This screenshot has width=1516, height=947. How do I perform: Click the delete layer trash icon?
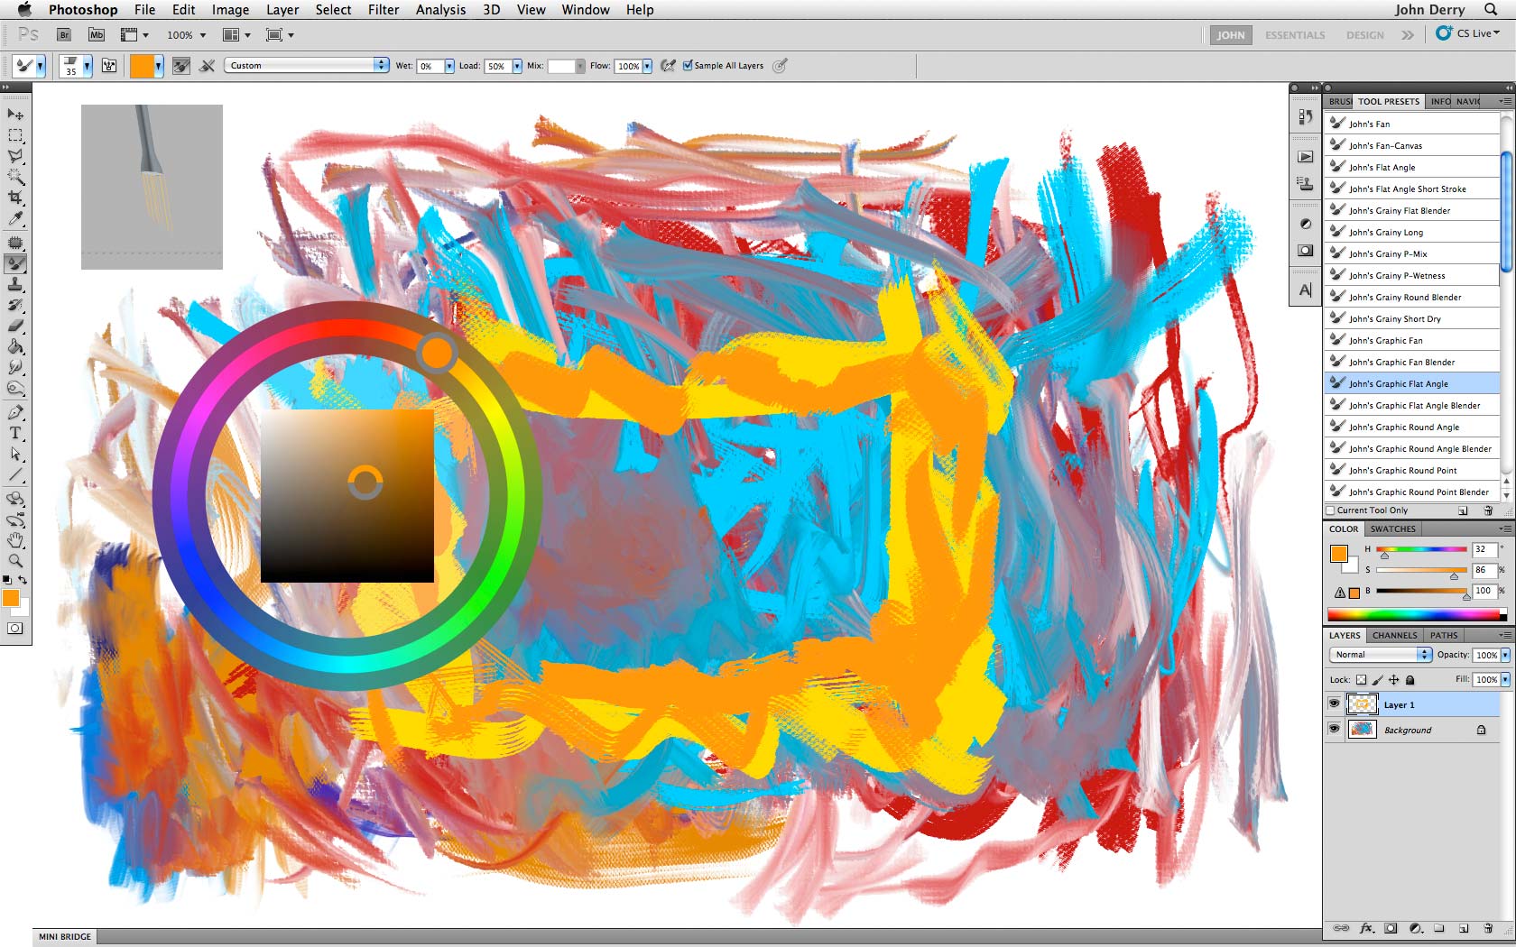1488,928
